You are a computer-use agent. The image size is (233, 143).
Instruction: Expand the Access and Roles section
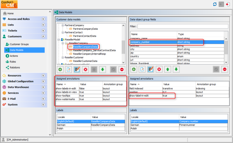43,19
